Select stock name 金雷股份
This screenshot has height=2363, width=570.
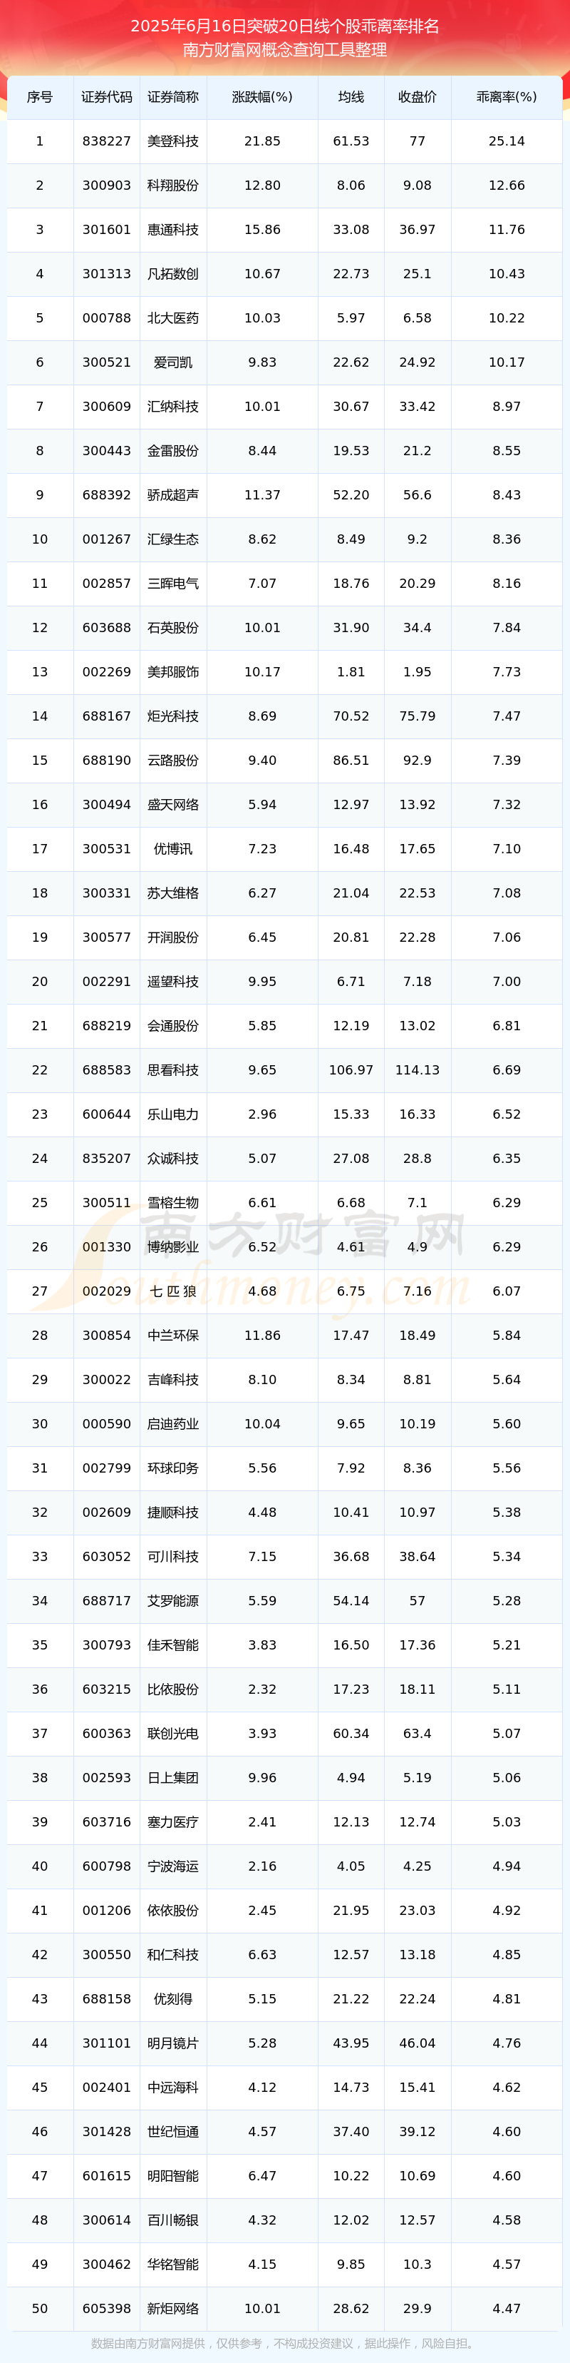point(173,452)
